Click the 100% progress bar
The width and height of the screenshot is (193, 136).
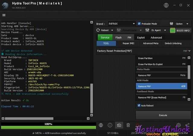(x=48, y=126)
